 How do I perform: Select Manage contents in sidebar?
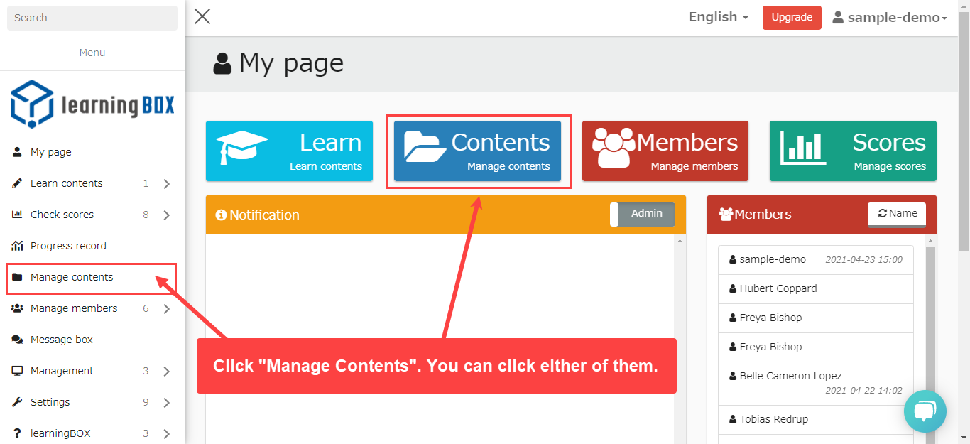(72, 277)
